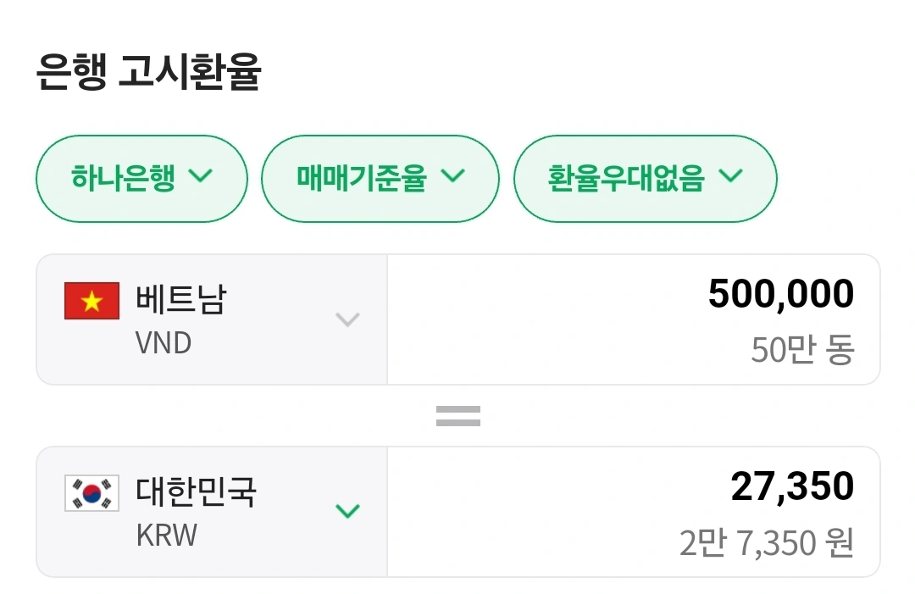This screenshot has width=915, height=594.
Task: Click the KRW currency code
Action: coord(167,536)
